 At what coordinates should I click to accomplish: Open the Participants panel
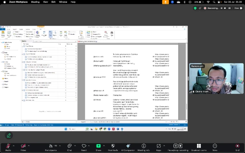coord(51,147)
